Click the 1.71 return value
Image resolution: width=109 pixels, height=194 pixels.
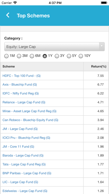[x=101, y=173]
